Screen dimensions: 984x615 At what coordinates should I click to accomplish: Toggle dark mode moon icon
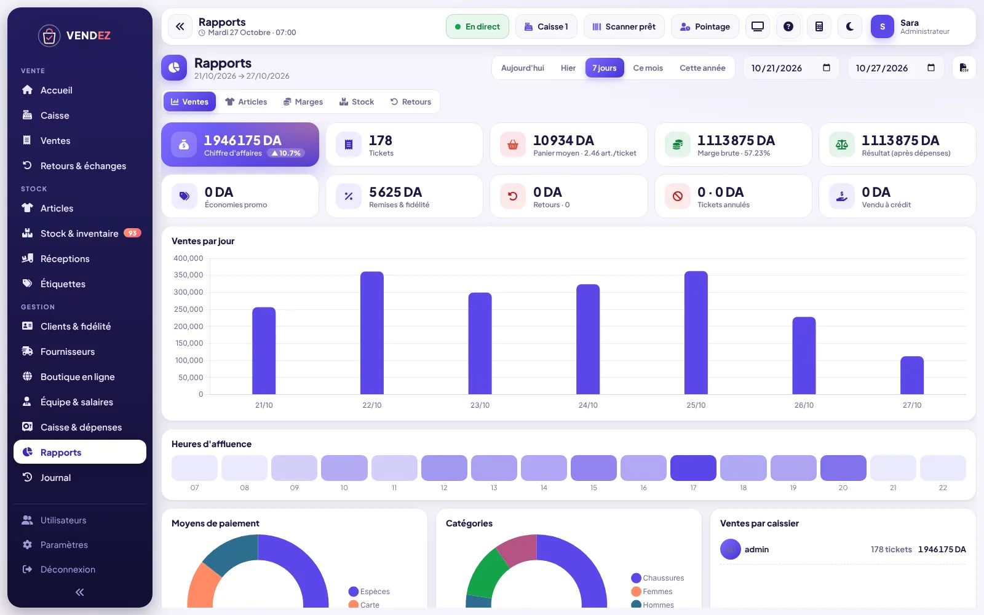pos(850,26)
